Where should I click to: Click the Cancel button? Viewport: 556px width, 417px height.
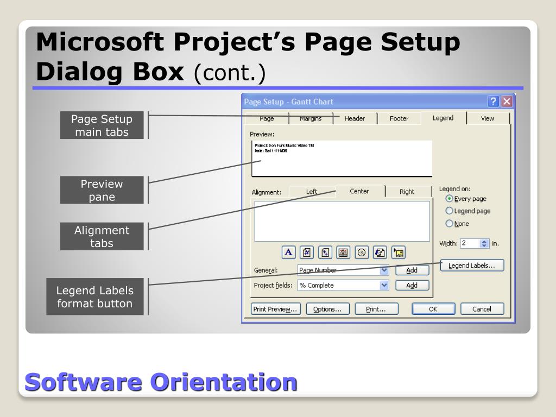[x=482, y=309]
